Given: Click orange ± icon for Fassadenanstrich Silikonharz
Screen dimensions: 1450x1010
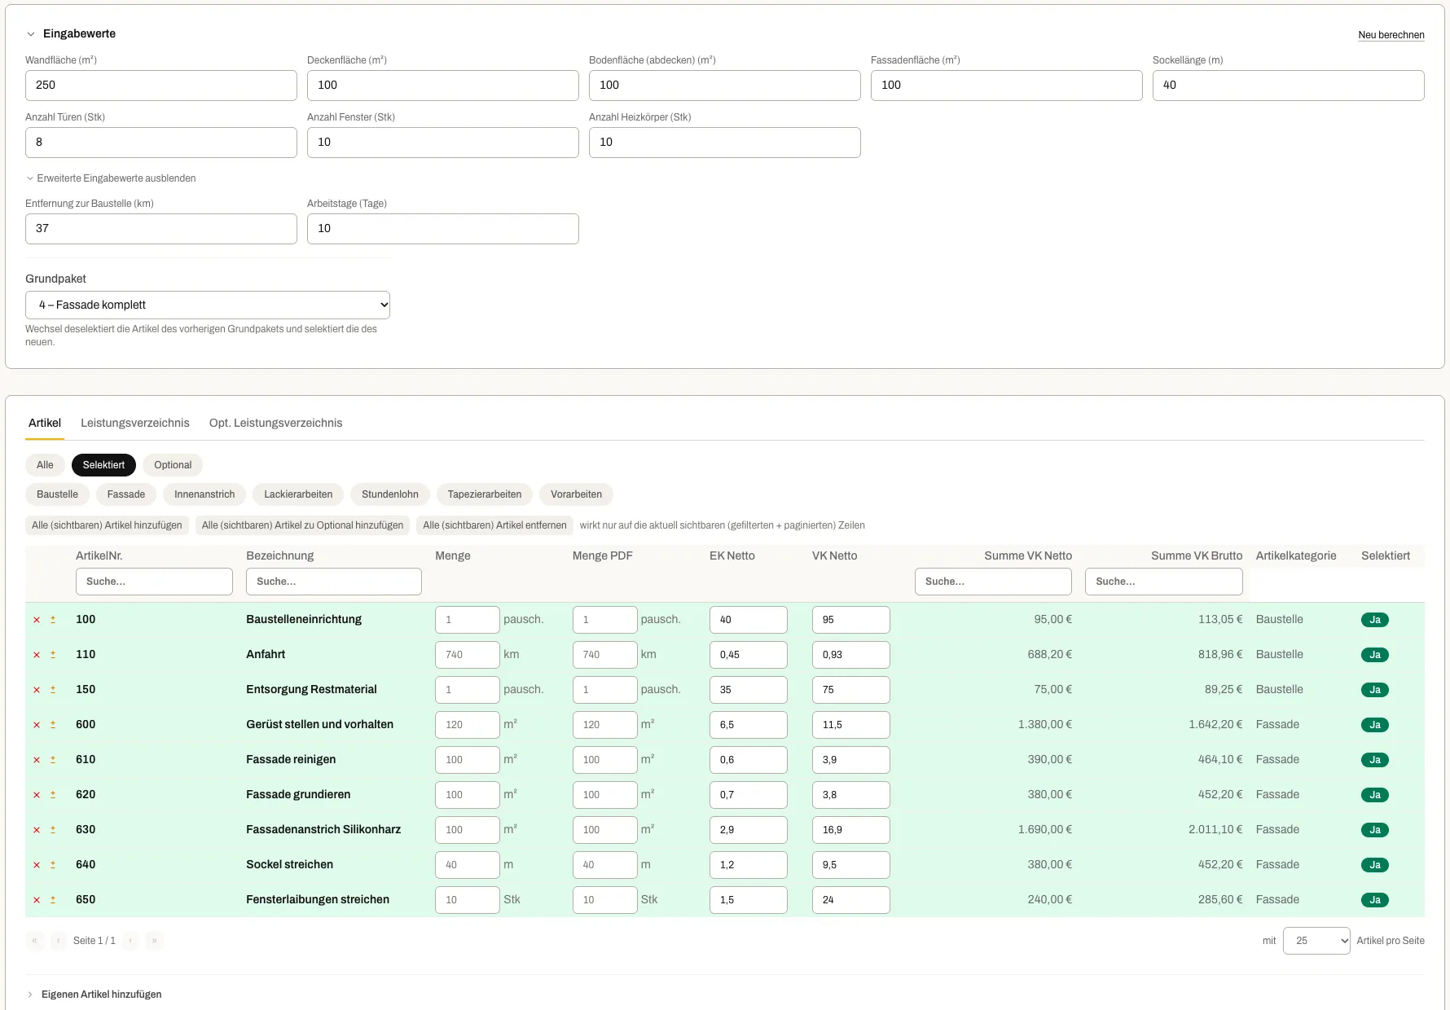Looking at the screenshot, I should pyautogui.click(x=53, y=830).
